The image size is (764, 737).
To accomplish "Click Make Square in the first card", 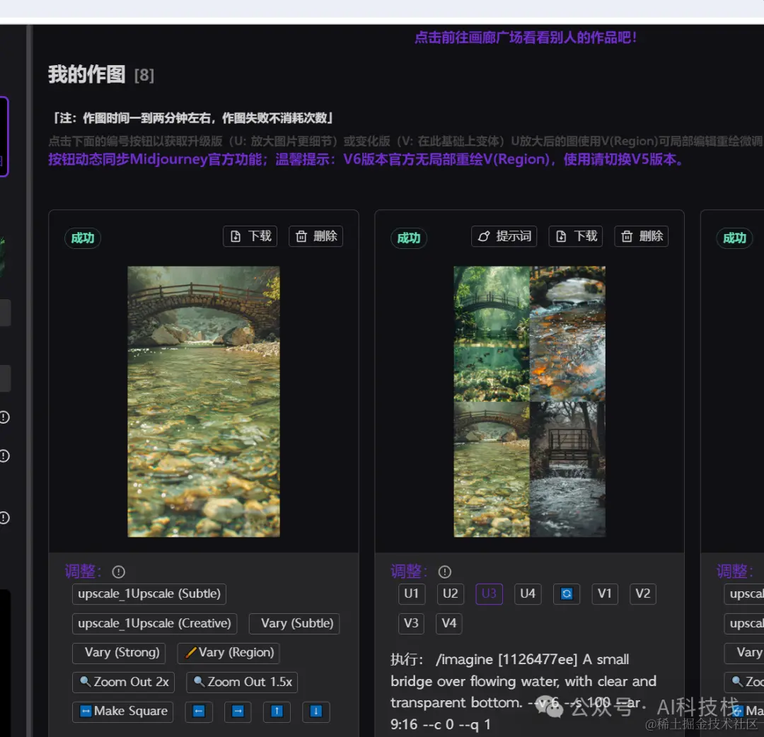I will click(123, 712).
